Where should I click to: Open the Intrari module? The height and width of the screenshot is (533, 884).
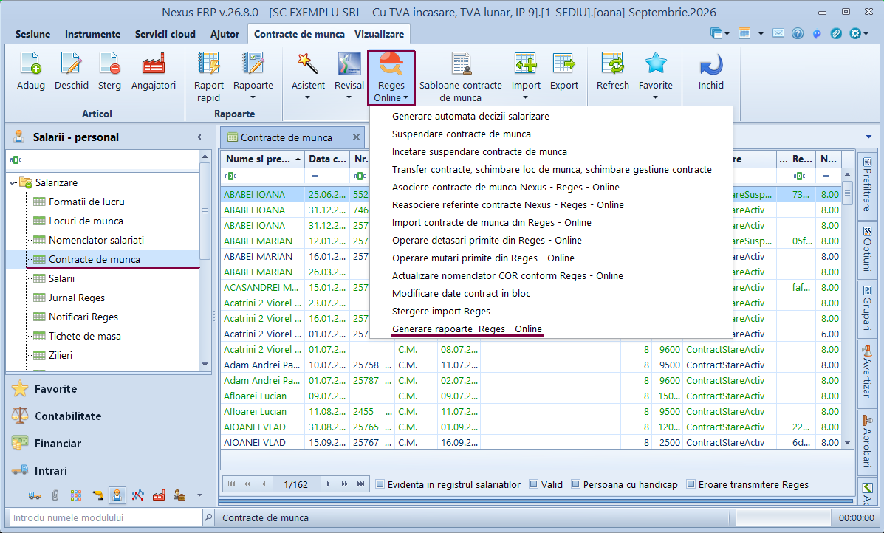click(x=51, y=470)
